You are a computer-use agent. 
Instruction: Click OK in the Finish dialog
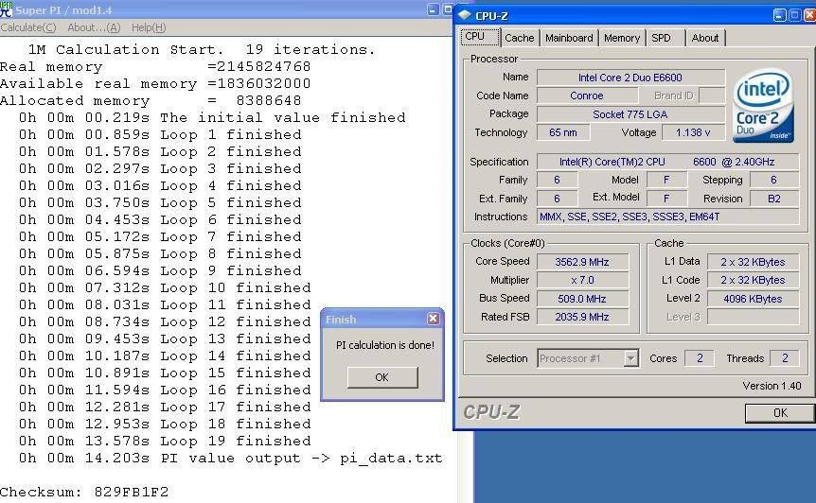[382, 377]
